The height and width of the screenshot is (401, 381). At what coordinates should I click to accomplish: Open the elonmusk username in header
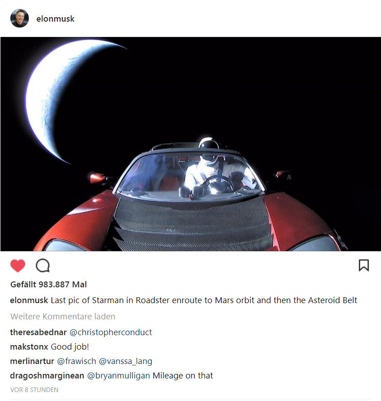pyautogui.click(x=55, y=18)
